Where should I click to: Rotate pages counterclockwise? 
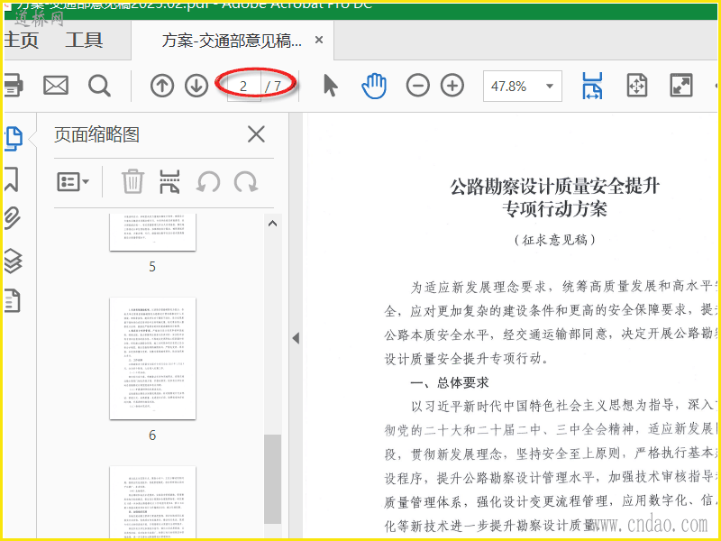pos(208,182)
